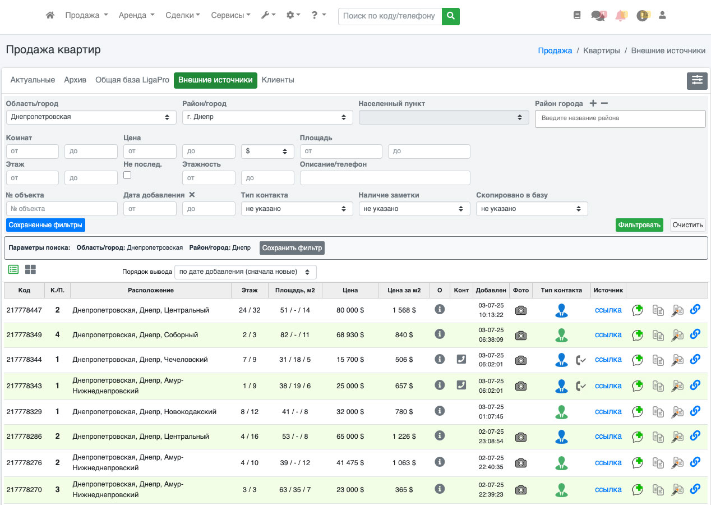Click the home icon in navbar
Screen dimensions: 711x505
[x=50, y=16]
